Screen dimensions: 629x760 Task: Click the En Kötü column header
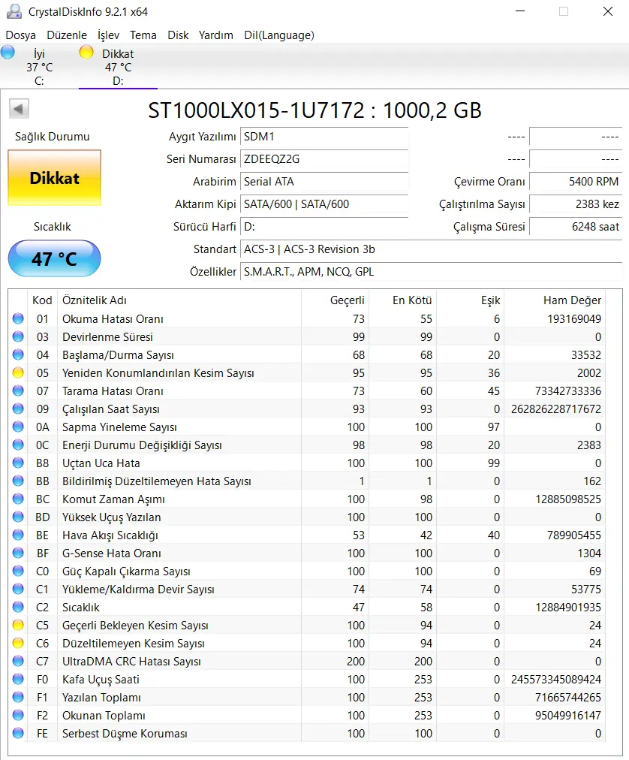tap(403, 300)
